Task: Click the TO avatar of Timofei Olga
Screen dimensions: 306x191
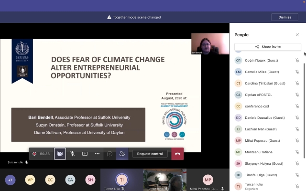Action: [x=238, y=175]
